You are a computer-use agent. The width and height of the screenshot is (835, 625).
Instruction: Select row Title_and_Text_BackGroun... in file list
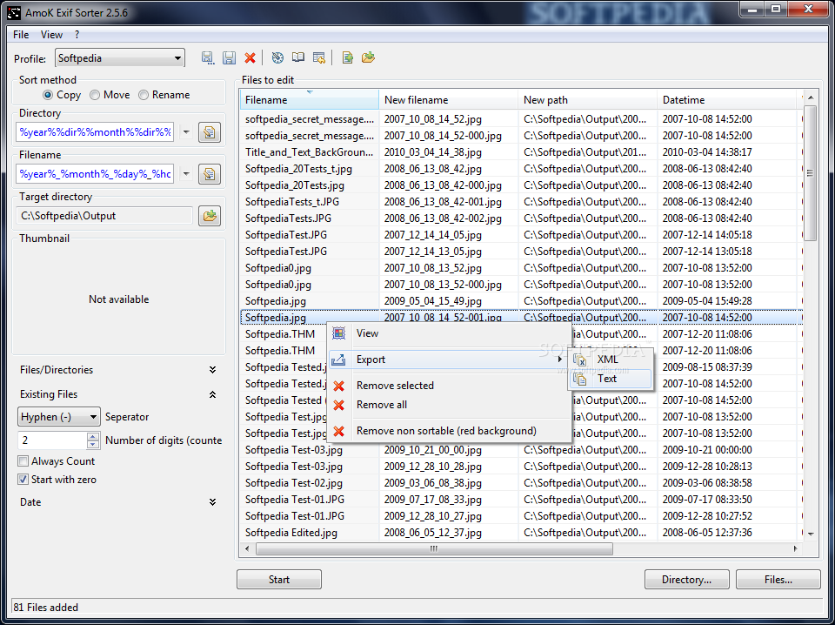[x=520, y=152]
